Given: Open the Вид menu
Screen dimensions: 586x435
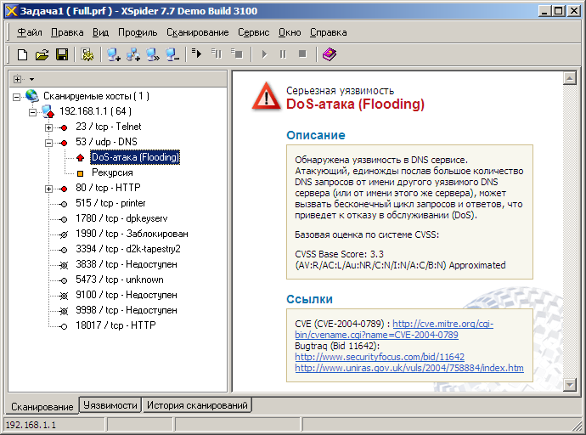Looking at the screenshot, I should click(x=100, y=32).
